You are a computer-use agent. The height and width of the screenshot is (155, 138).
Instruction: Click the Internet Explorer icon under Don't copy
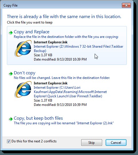coord(23,90)
